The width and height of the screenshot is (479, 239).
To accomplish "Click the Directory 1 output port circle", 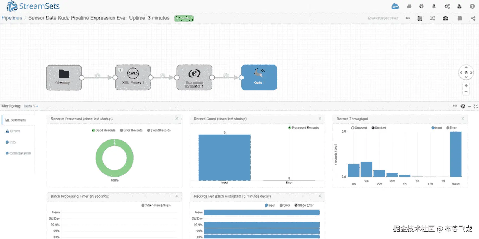I will coord(82,78).
